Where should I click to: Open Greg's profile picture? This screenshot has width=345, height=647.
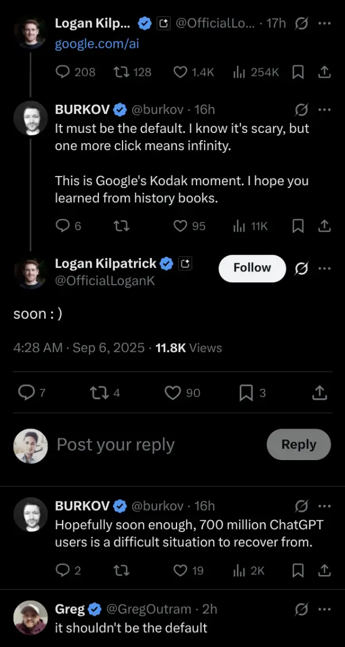pyautogui.click(x=30, y=618)
